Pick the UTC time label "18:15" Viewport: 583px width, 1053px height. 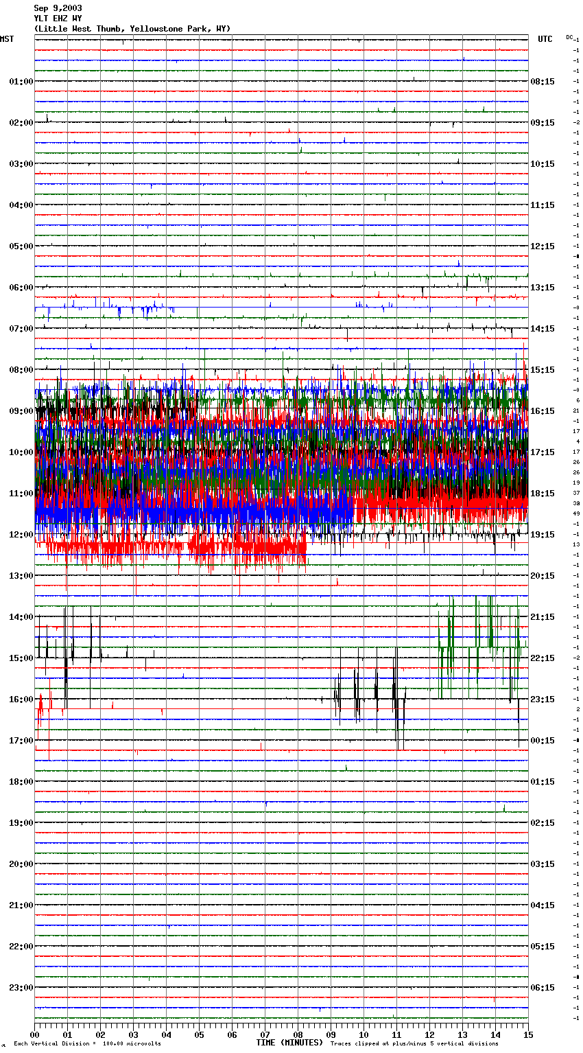tap(543, 494)
